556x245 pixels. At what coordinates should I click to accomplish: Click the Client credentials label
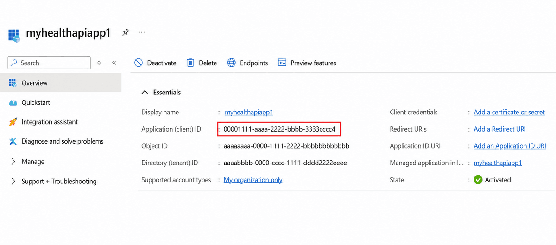coord(414,112)
